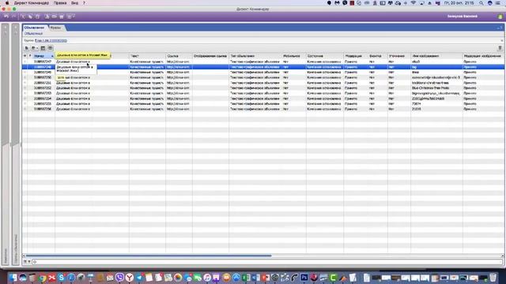Open Viber from the Dock

[x=119, y=278]
